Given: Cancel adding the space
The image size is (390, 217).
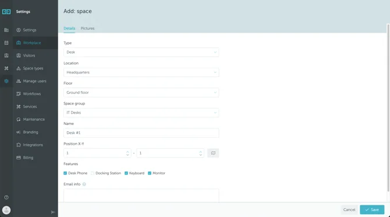Looking at the screenshot, I should (x=349, y=210).
